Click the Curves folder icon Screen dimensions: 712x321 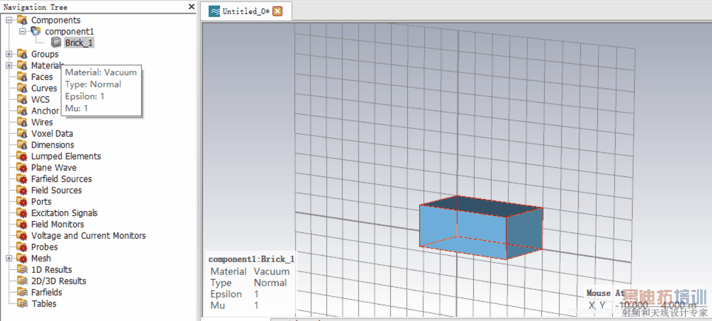22,88
